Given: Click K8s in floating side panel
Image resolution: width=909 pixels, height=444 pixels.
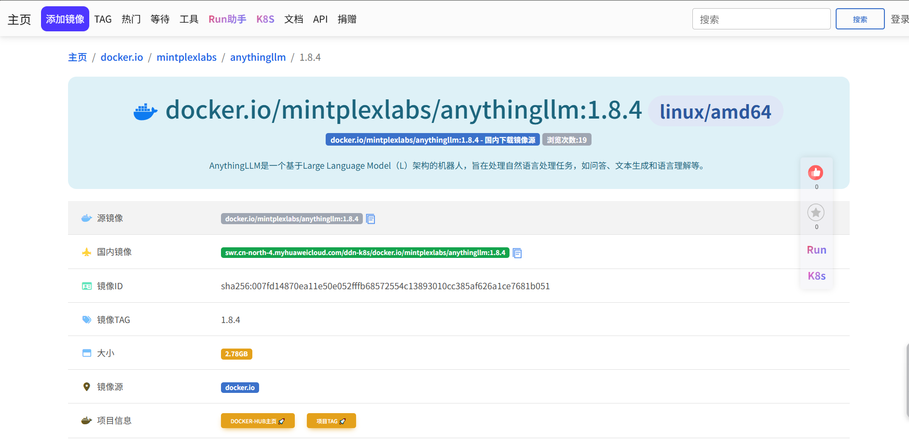Looking at the screenshot, I should pos(816,276).
